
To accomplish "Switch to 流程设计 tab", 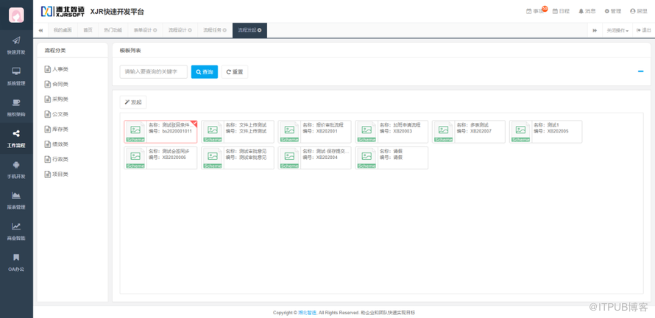I will point(177,30).
